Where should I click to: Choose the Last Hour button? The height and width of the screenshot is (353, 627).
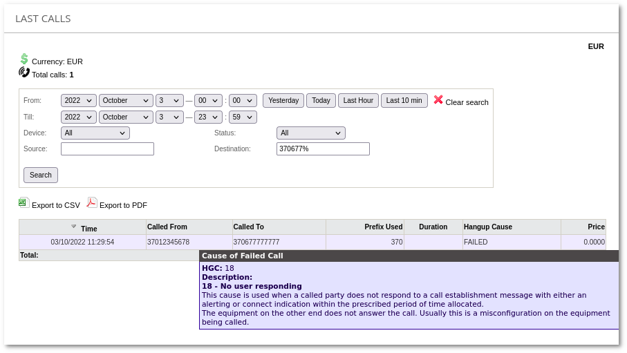coord(358,101)
